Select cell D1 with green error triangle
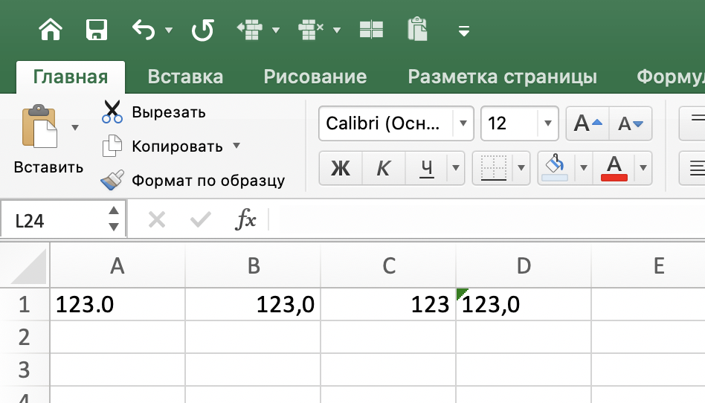 [x=524, y=305]
